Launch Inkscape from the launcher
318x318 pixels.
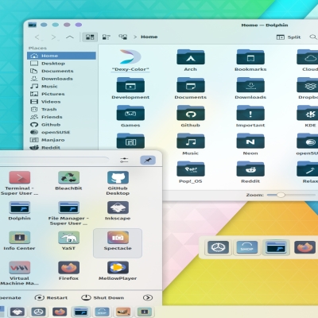[x=118, y=211]
